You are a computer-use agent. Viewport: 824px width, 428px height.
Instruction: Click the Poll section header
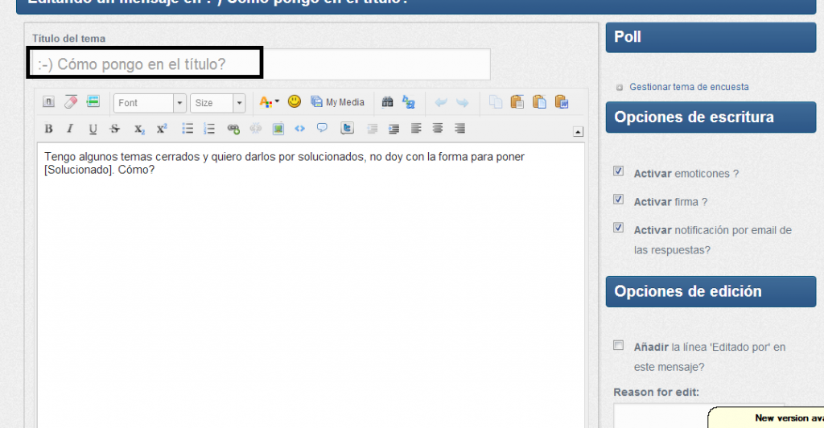tap(711, 37)
